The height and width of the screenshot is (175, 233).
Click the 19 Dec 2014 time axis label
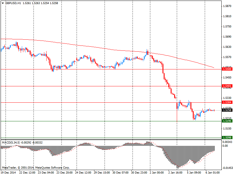point(8,173)
